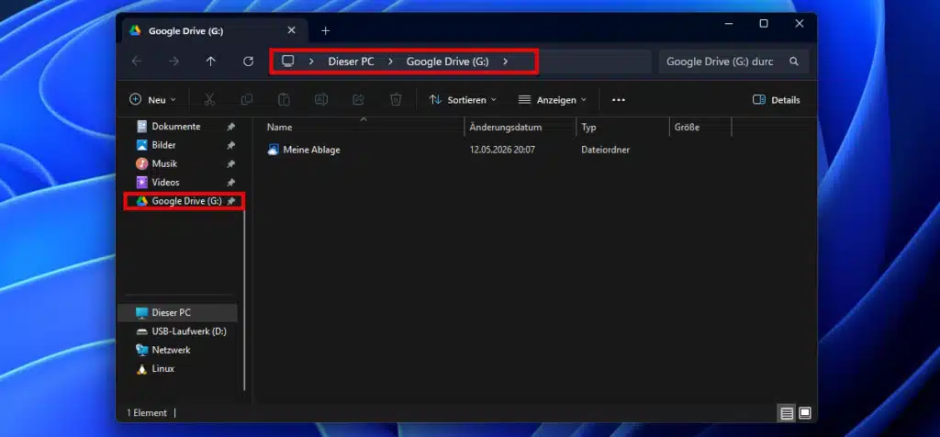Image resolution: width=940 pixels, height=437 pixels.
Task: Select Google Drive (G:) breadcrumb segment
Action: click(447, 62)
